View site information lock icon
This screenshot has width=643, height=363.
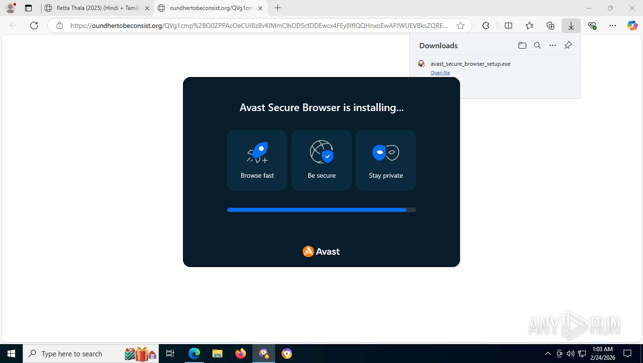[60, 26]
